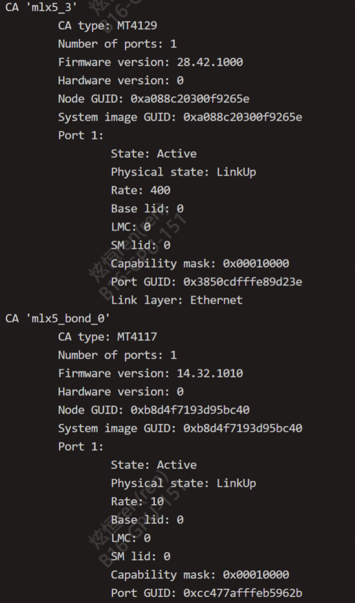Click first Physical state: LinkUp line
355x603 pixels.
coord(183,172)
